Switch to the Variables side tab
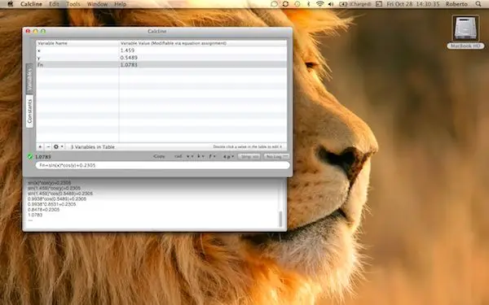This screenshot has height=305, width=489. [x=29, y=80]
